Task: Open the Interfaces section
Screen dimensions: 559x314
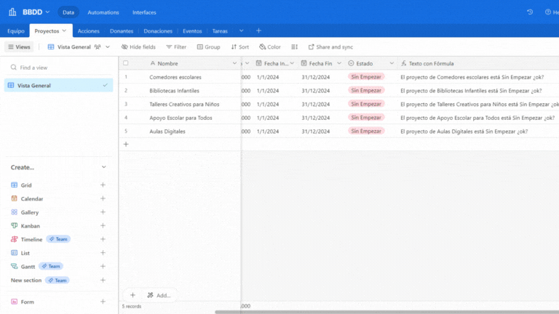Action: pos(144,12)
